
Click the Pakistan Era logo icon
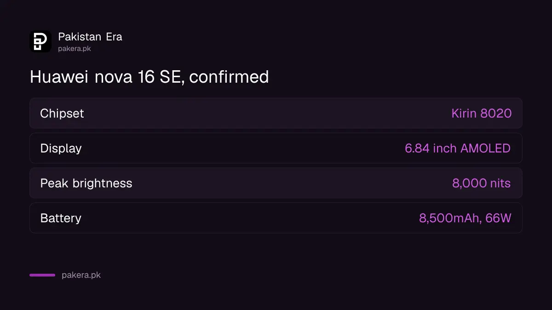[x=40, y=41]
